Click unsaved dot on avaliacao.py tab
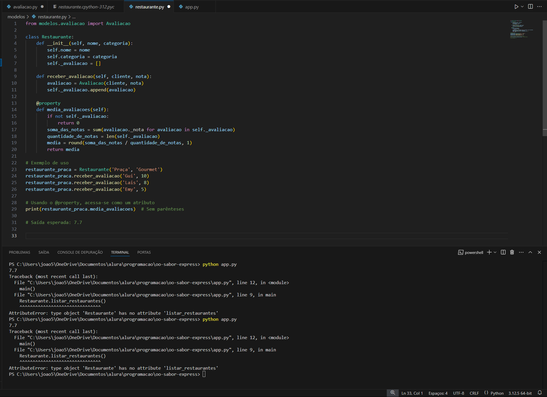The image size is (547, 397). (x=42, y=7)
